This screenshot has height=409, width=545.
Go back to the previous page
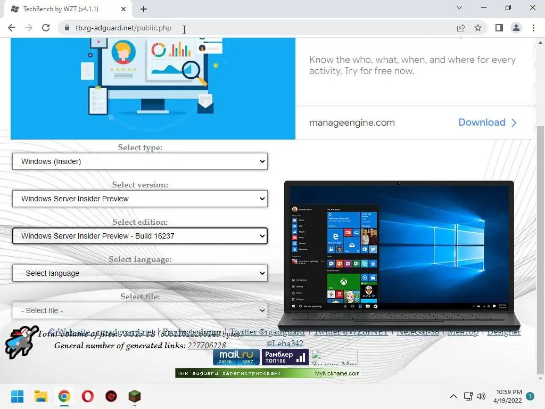(12, 28)
